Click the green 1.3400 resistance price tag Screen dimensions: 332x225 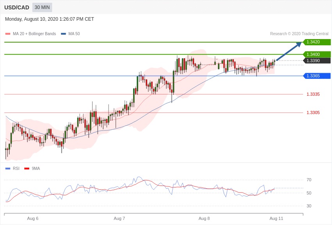pos(316,54)
